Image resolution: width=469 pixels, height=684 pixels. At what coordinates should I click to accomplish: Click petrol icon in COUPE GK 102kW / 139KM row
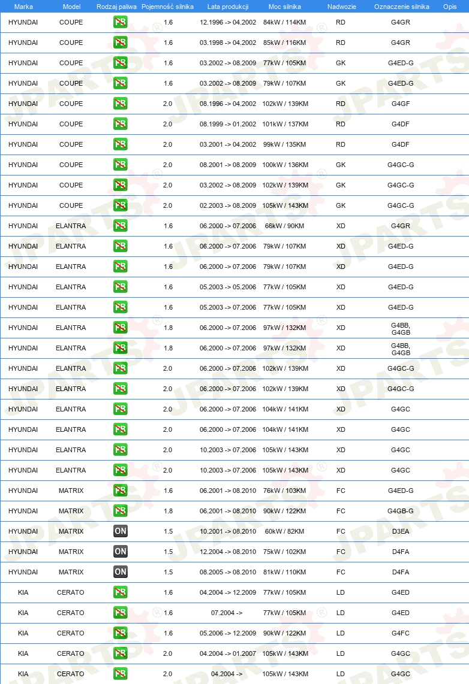click(x=120, y=185)
